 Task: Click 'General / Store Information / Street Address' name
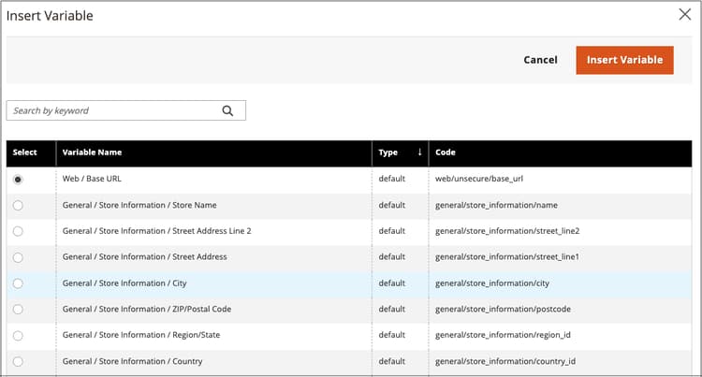(144, 256)
